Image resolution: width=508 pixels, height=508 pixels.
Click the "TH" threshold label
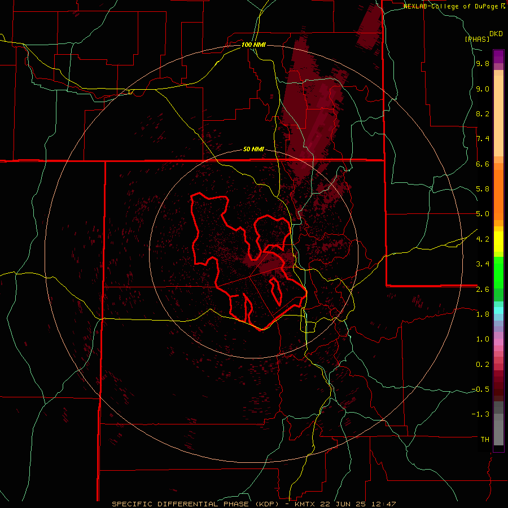485,440
